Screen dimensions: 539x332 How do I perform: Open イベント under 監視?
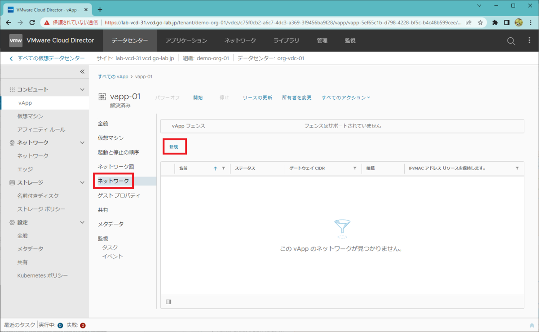112,257
